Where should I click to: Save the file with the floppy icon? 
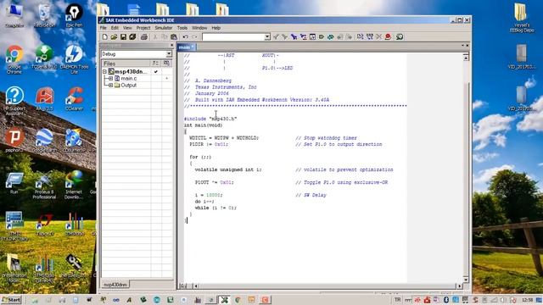coord(123,36)
